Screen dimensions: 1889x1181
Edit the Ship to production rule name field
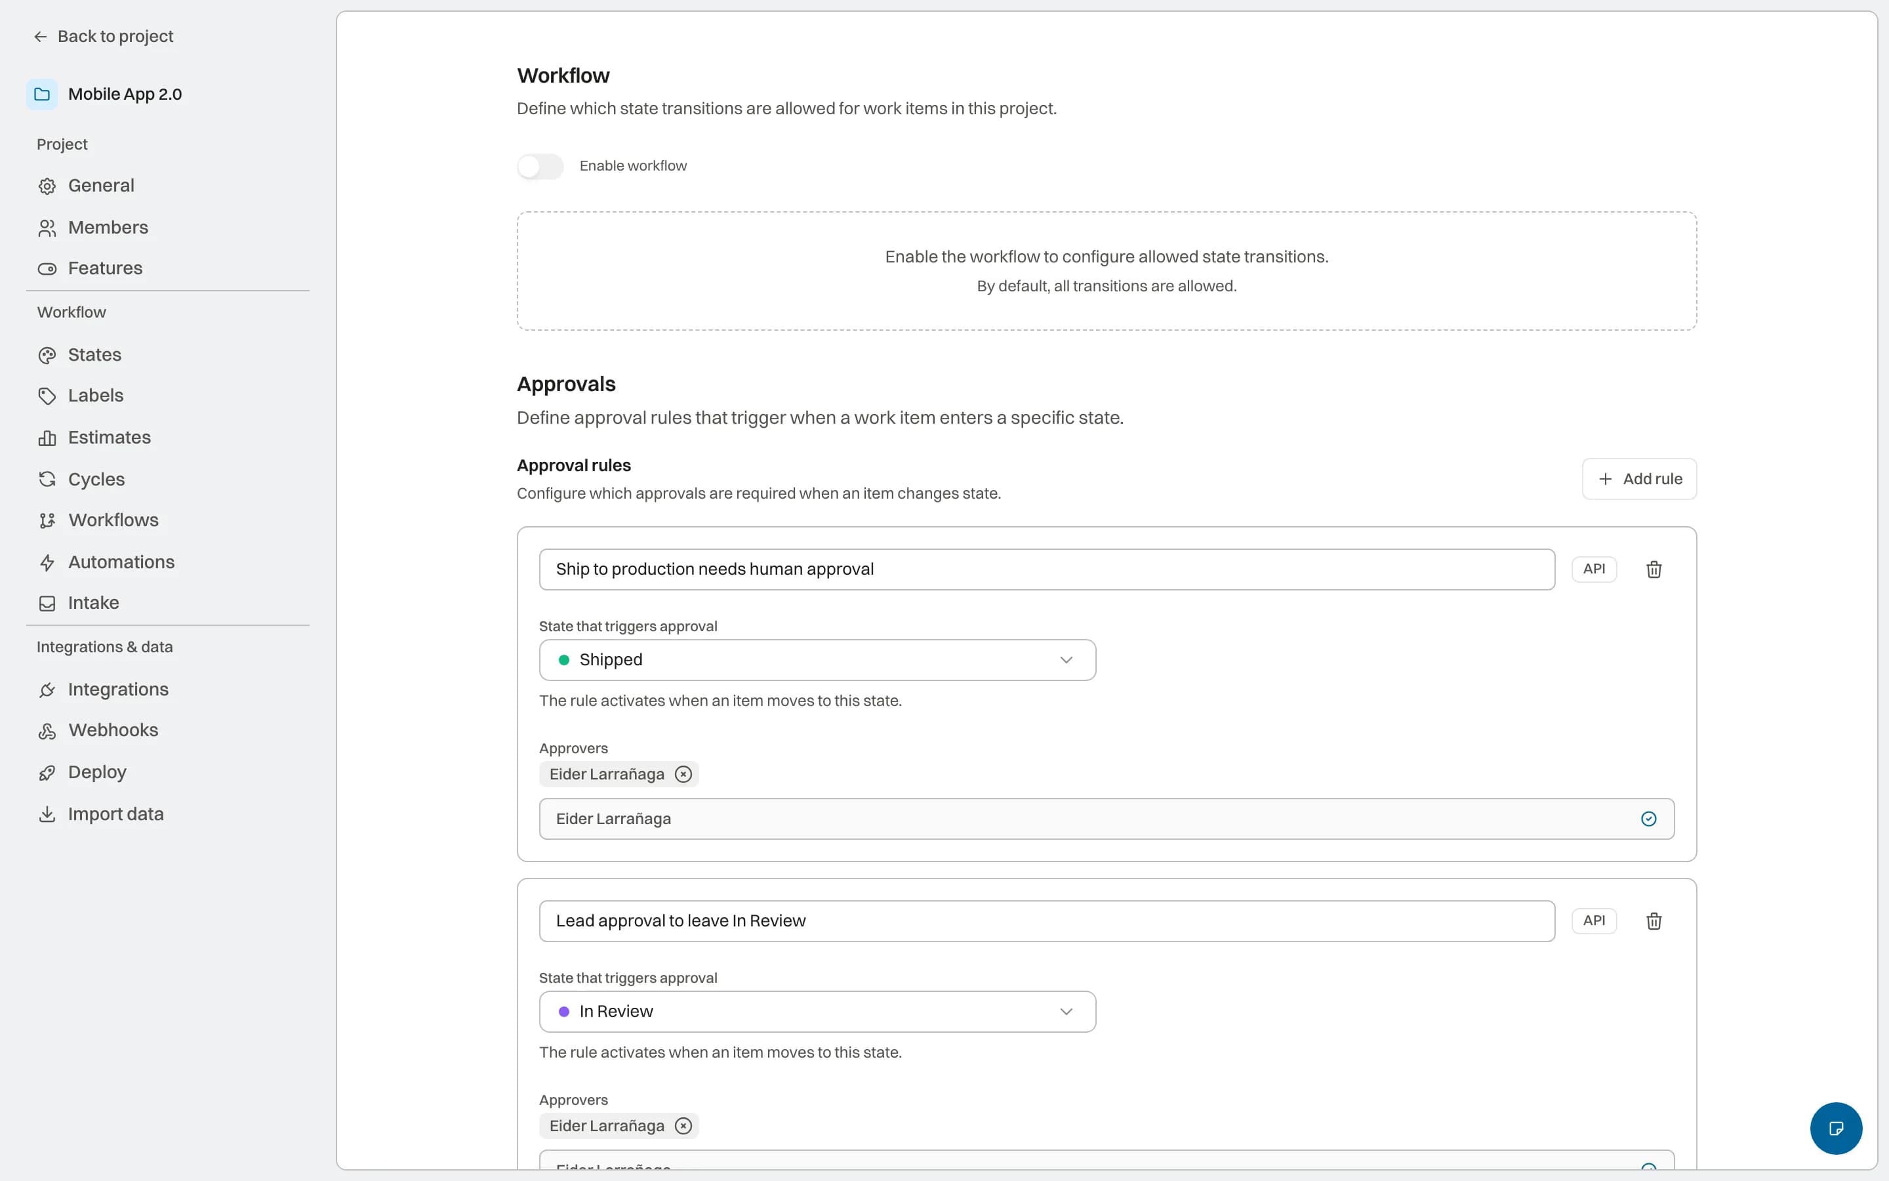[1047, 570]
